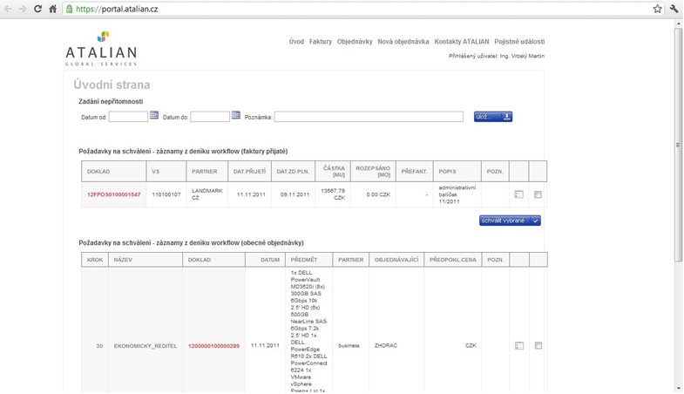Open detail icon for order 1200000100000289

[519, 345]
